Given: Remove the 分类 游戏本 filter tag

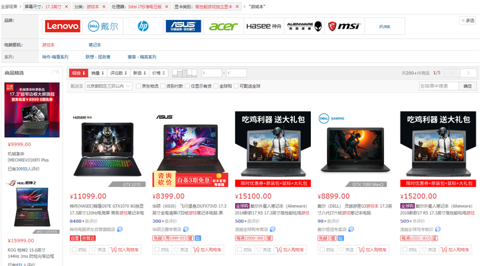Looking at the screenshot, I should coord(104,7).
